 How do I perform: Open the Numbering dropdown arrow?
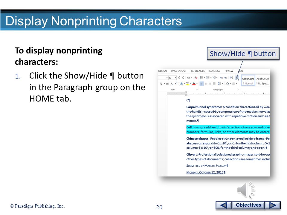pyautogui.click(x=211, y=78)
